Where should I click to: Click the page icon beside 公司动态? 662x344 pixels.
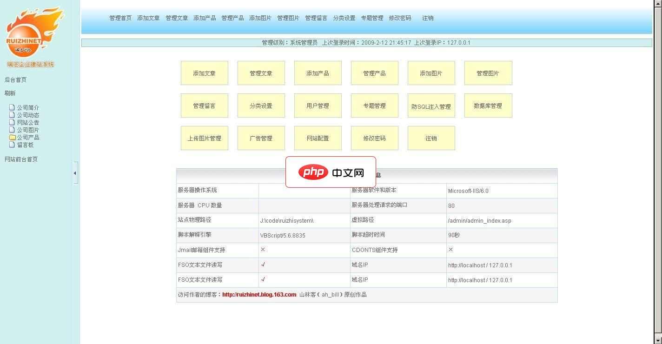point(11,114)
